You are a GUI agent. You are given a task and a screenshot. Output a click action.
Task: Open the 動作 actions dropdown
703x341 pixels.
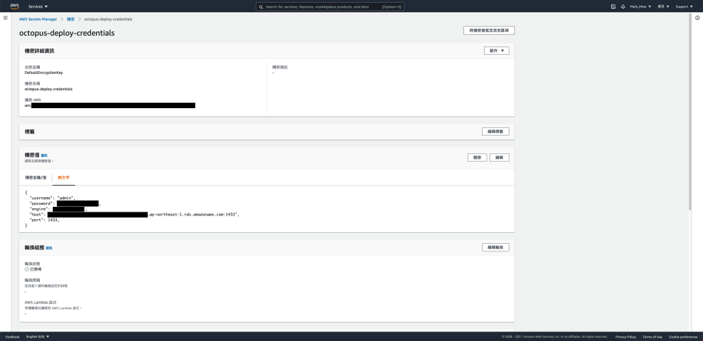(496, 51)
